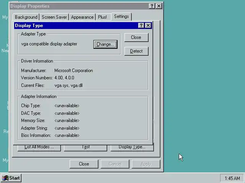Click the 1:45 AM taskbar clock

click(x=232, y=178)
